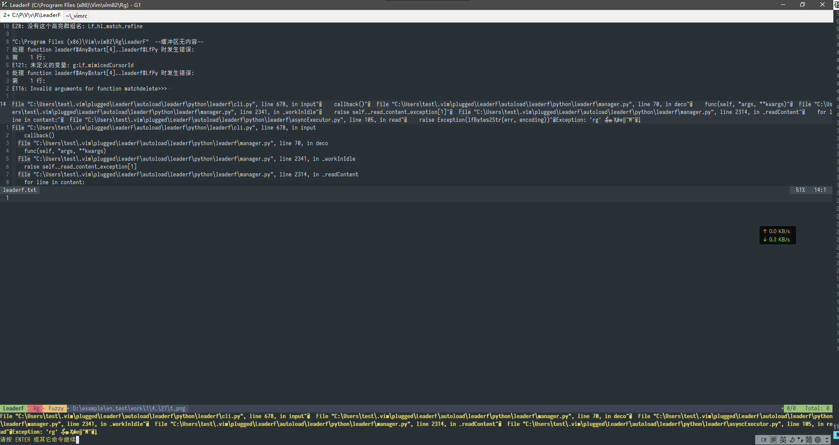
Task: Click the Vim application icon in title bar
Action: [x=5, y=5]
